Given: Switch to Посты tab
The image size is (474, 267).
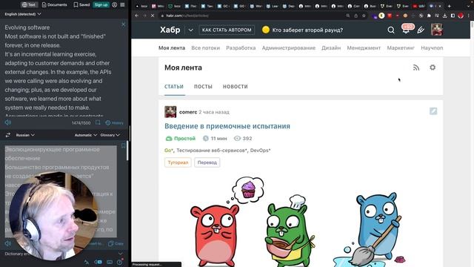Looking at the screenshot, I should pos(203,87).
